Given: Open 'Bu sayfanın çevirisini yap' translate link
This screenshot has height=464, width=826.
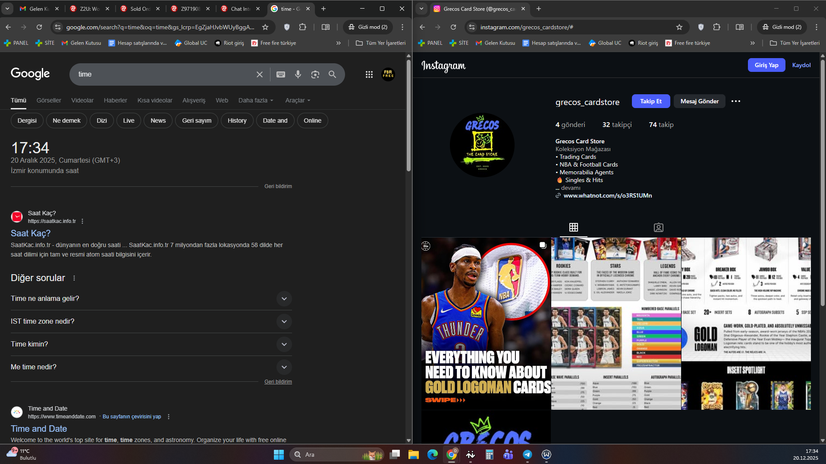Looking at the screenshot, I should click(132, 417).
